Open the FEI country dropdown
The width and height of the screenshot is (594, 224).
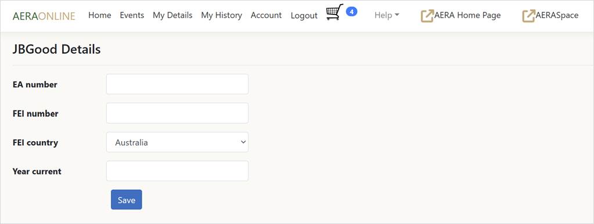pyautogui.click(x=177, y=142)
